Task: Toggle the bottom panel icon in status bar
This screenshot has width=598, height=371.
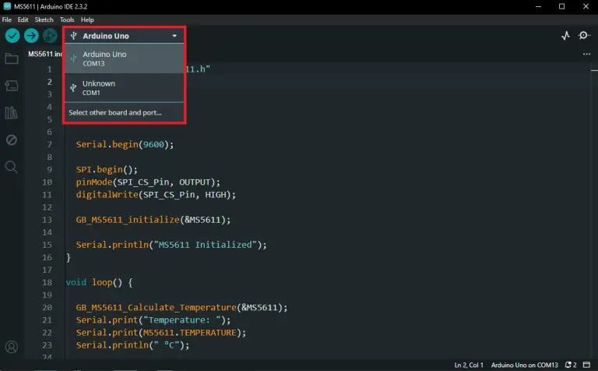Action: click(x=587, y=365)
